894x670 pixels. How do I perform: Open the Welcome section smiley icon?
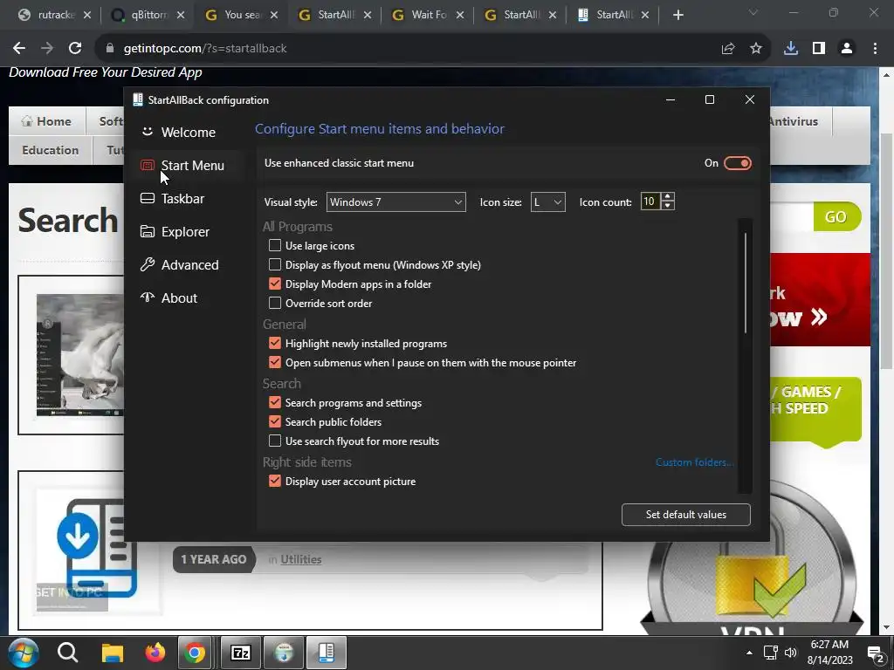(x=147, y=132)
